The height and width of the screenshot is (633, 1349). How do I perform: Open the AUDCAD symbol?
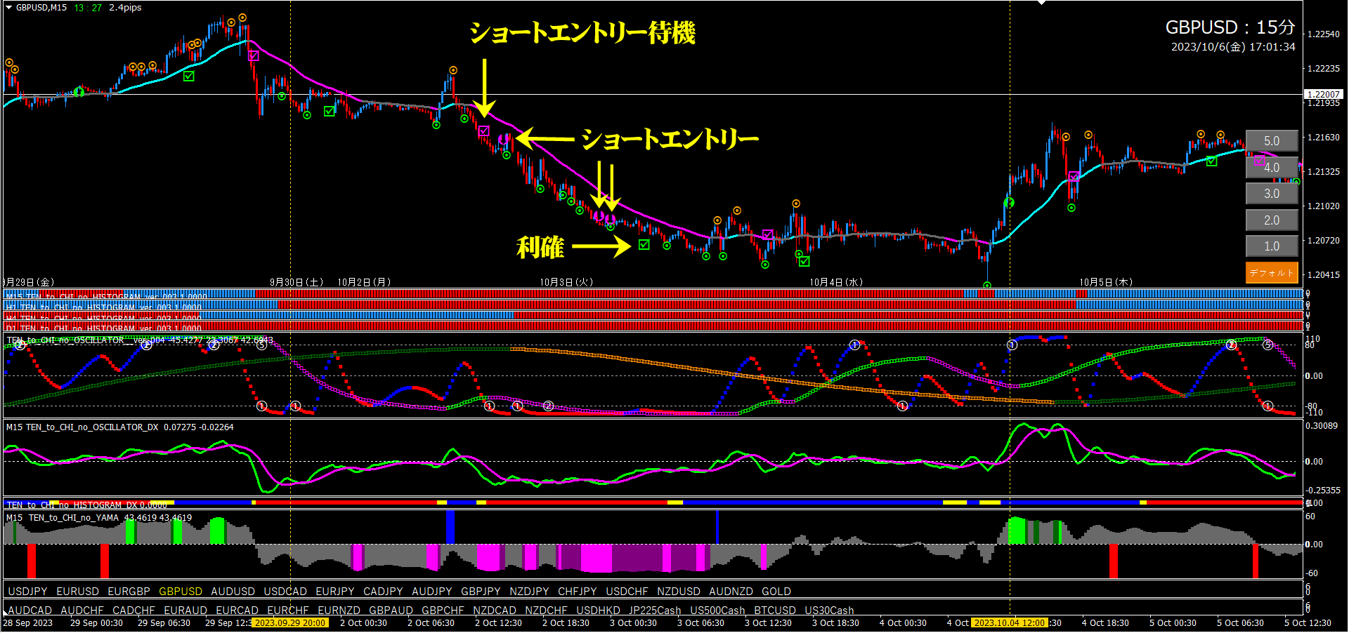tap(30, 611)
